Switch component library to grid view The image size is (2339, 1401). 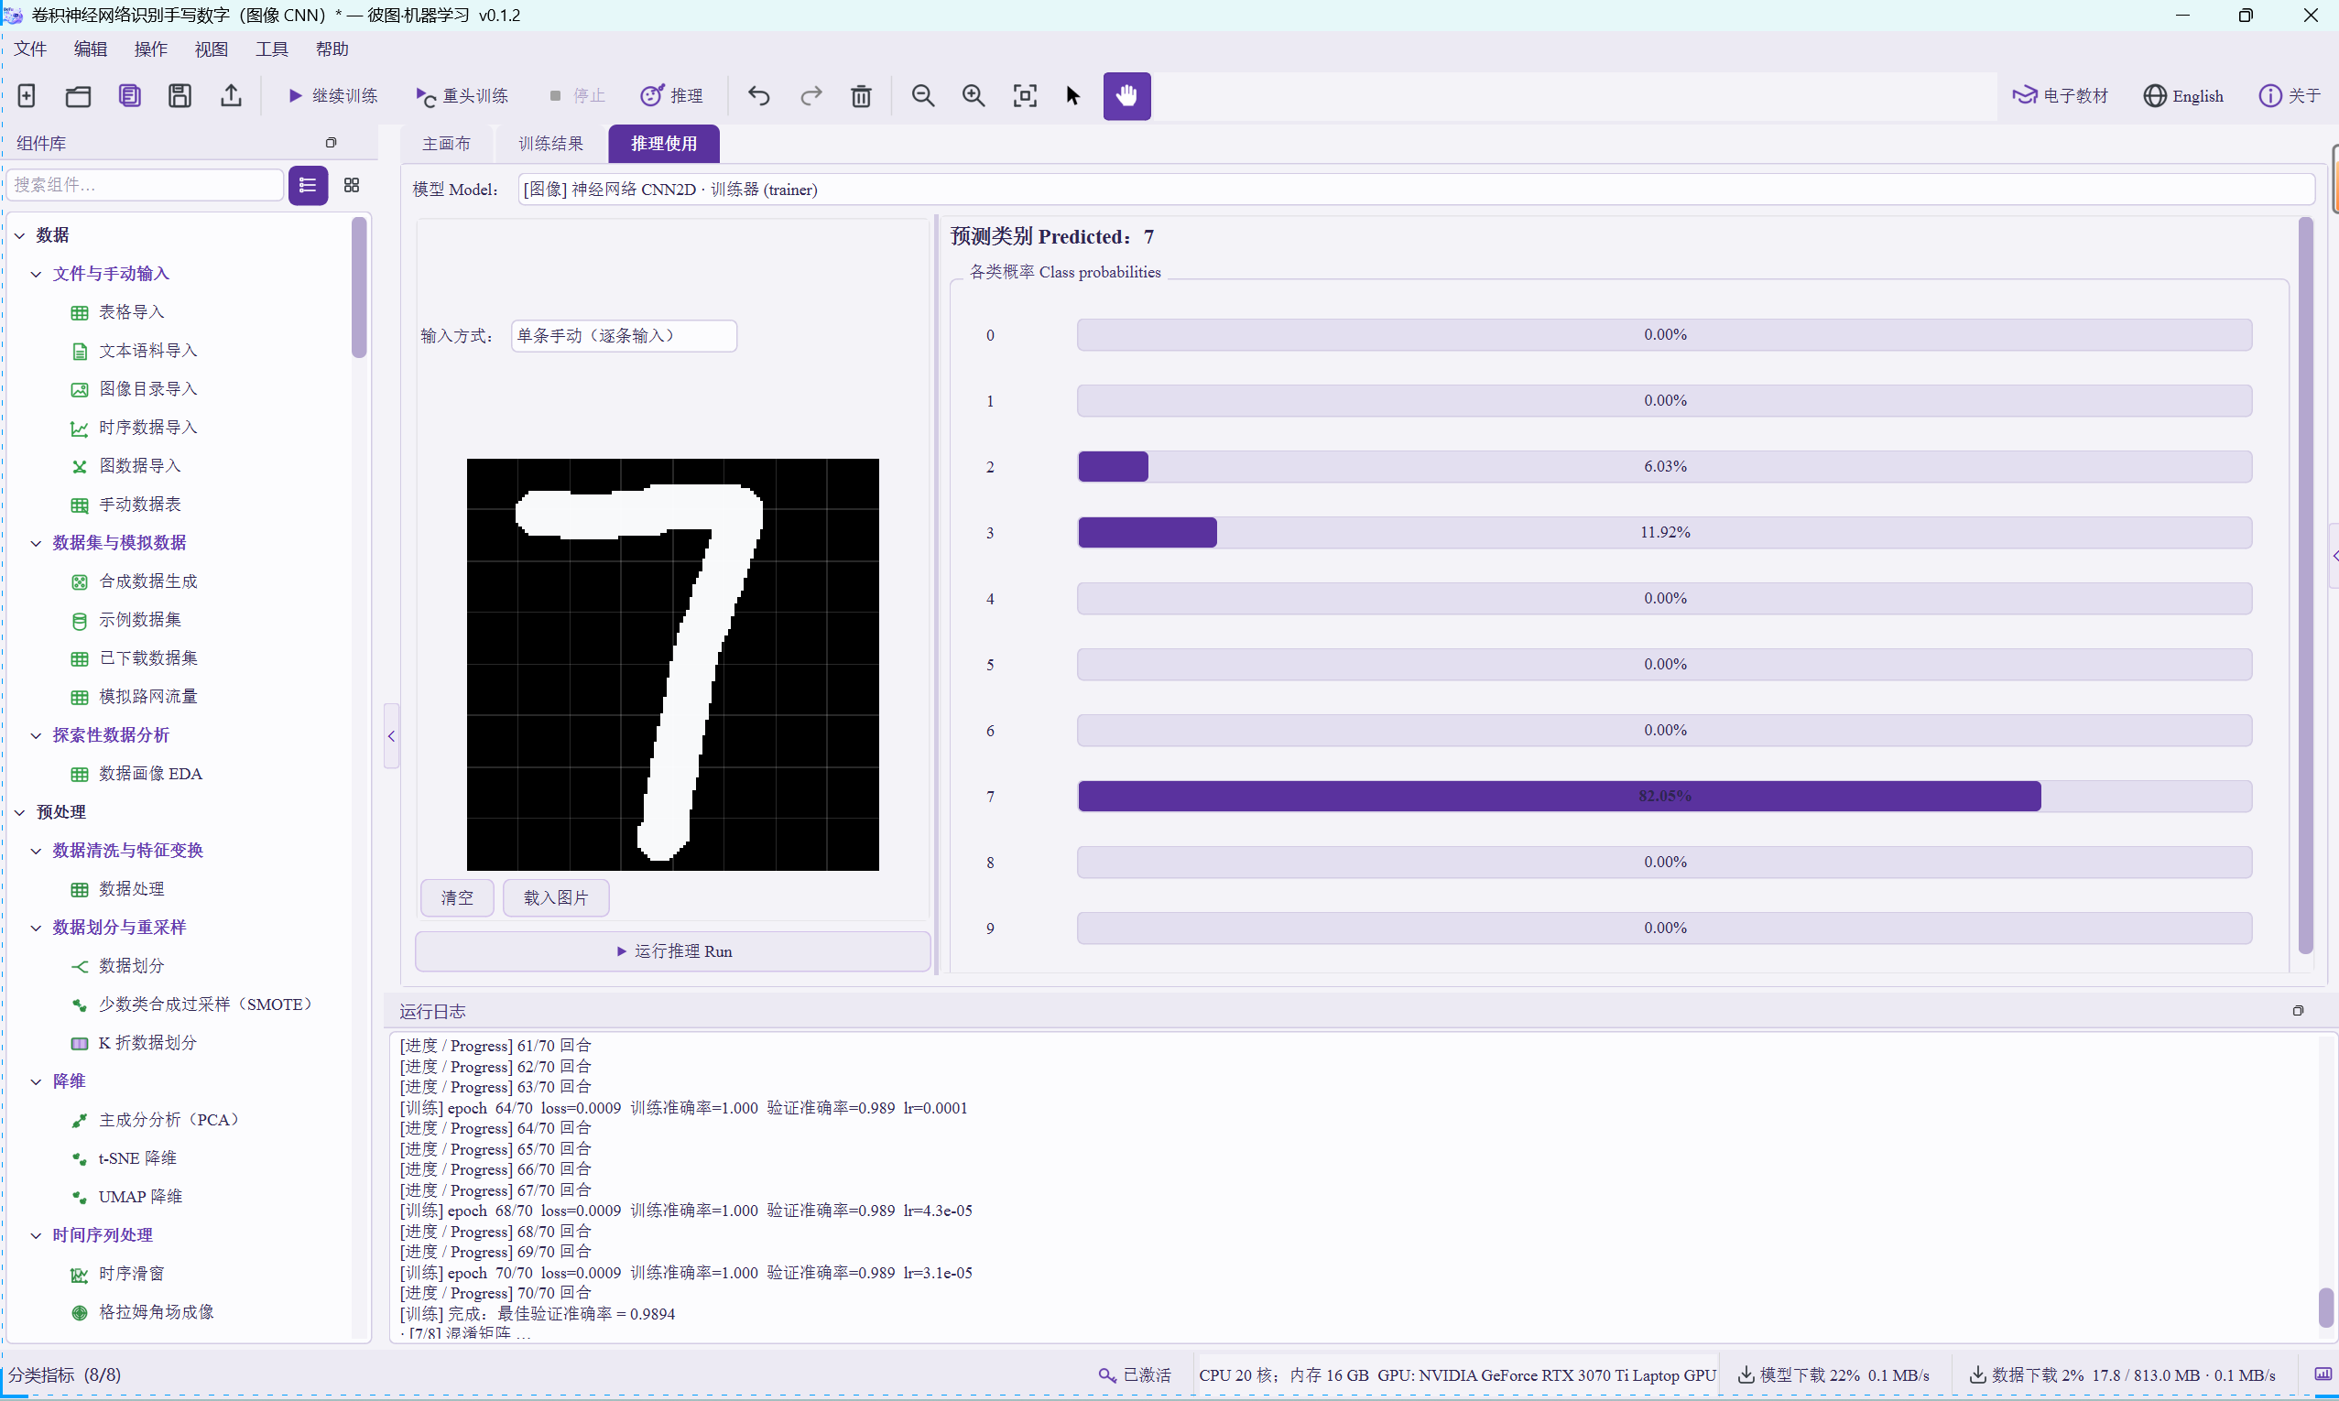point(351,185)
